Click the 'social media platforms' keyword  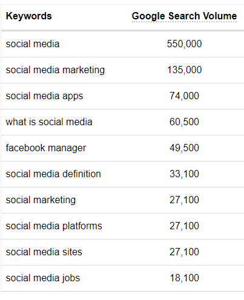point(54,226)
